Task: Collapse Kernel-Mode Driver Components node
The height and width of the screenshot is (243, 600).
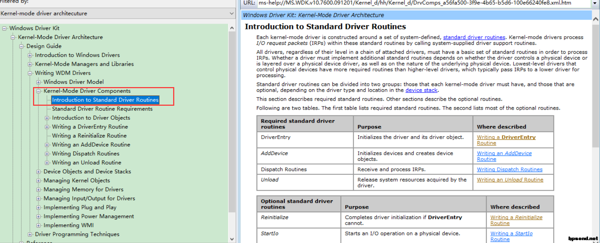Action: pos(39,91)
